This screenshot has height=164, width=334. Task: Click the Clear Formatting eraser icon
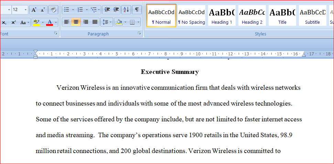pos(53,10)
